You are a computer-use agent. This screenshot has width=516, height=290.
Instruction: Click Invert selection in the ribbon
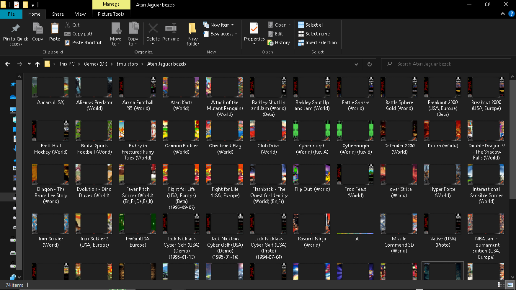pyautogui.click(x=317, y=43)
